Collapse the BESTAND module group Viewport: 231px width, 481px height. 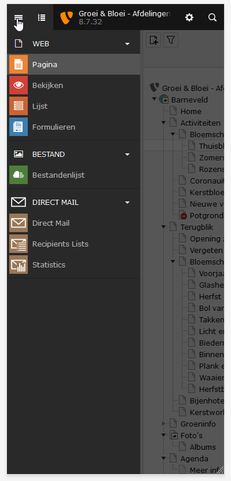(x=127, y=155)
